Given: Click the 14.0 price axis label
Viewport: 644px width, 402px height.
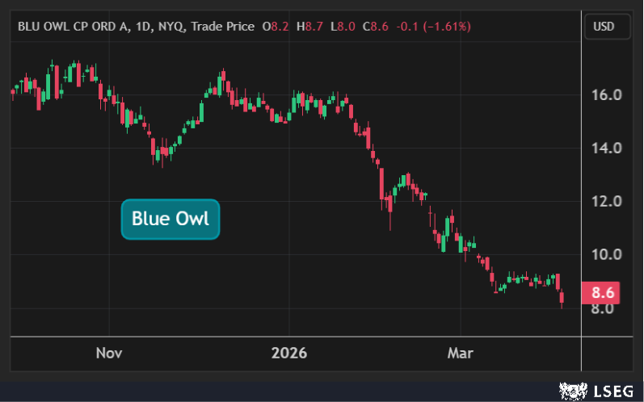Looking at the screenshot, I should tap(606, 149).
